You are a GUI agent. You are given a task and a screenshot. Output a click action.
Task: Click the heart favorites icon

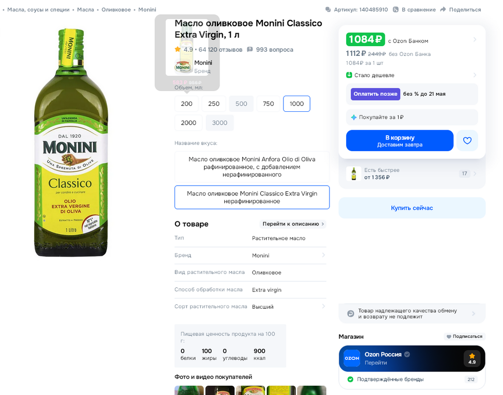pyautogui.click(x=467, y=140)
